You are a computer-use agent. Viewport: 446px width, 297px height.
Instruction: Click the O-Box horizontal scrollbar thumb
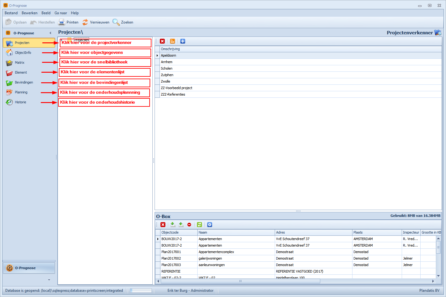[240, 281]
